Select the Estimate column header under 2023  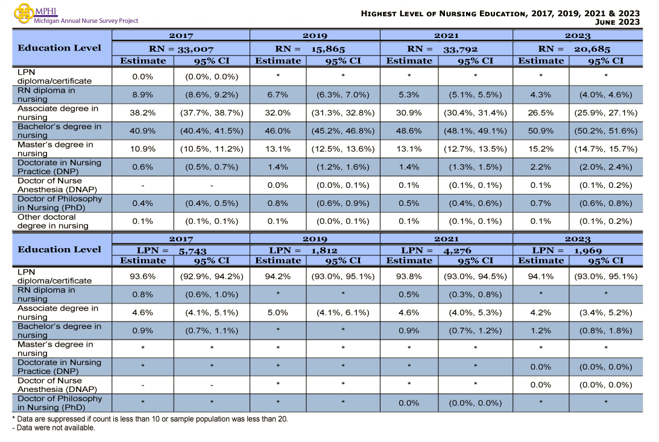coord(541,60)
